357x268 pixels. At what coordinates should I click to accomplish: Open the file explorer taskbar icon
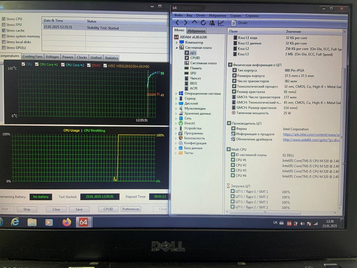tap(32, 222)
